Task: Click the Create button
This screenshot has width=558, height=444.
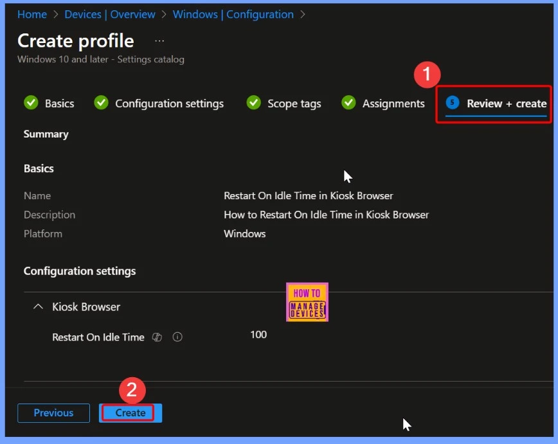Action: point(130,413)
